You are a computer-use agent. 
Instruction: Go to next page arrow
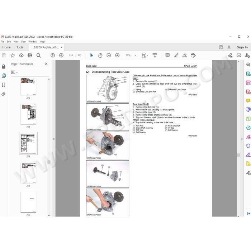tap(61, 55)
